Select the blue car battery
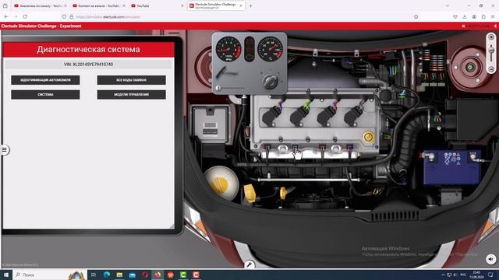Image resolution: width=499 pixels, height=280 pixels. (452, 168)
